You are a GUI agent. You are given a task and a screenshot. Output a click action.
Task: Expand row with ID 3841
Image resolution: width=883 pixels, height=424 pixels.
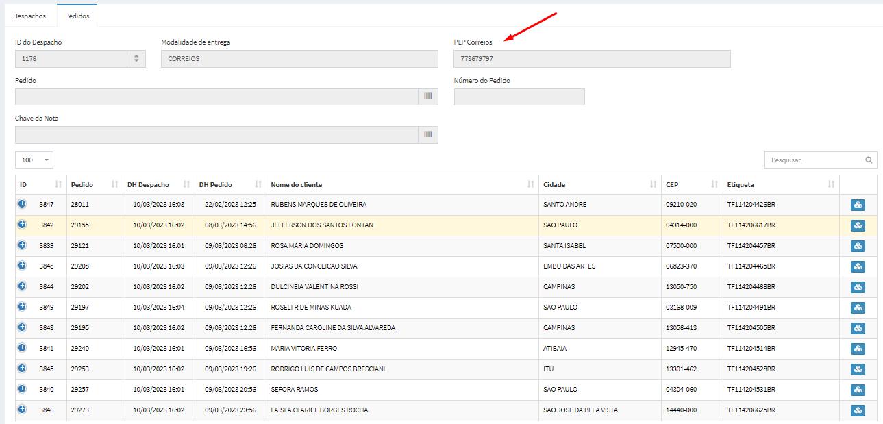22,348
